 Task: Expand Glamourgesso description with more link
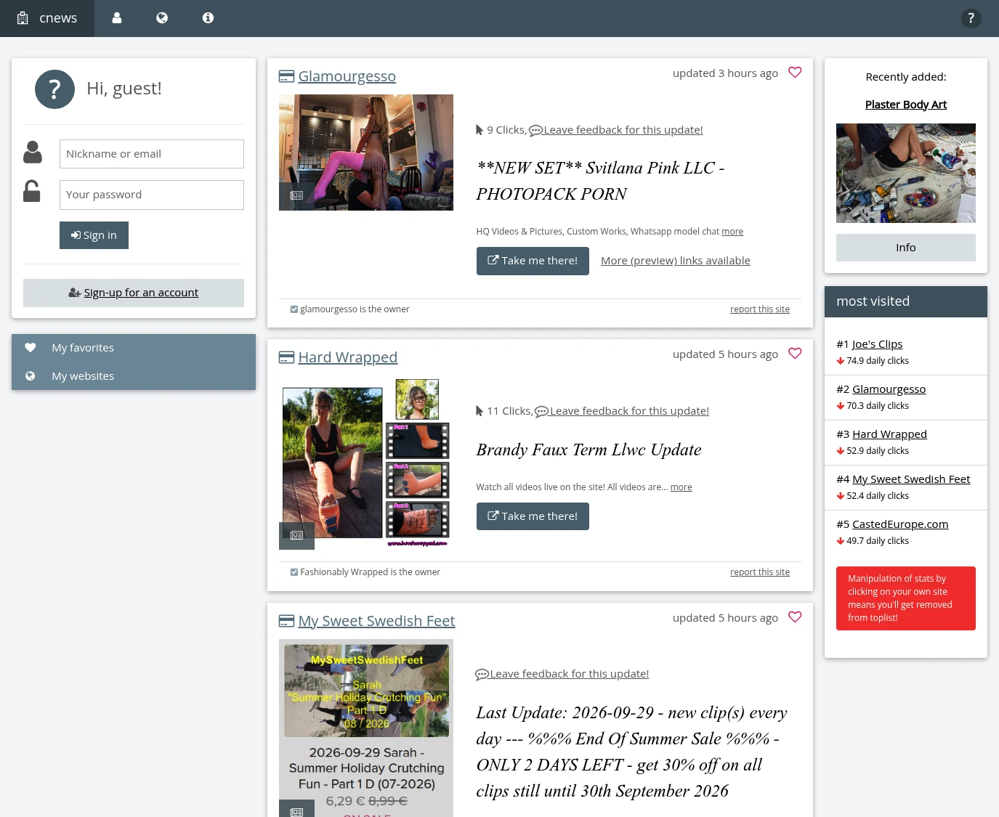click(732, 232)
